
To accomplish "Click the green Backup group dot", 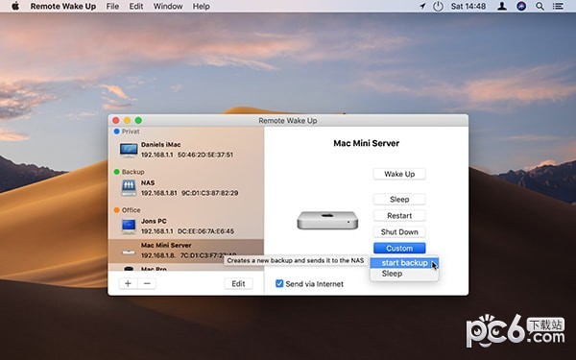I will 116,172.
